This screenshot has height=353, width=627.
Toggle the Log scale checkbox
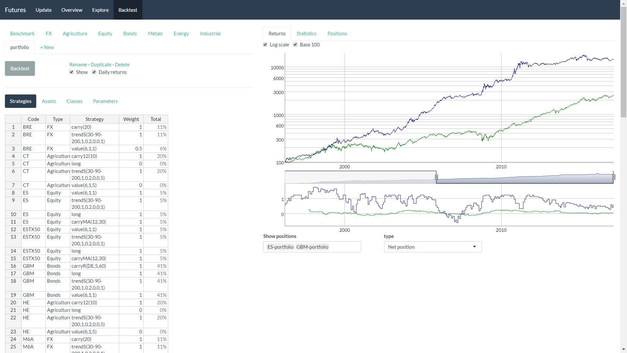pos(265,45)
